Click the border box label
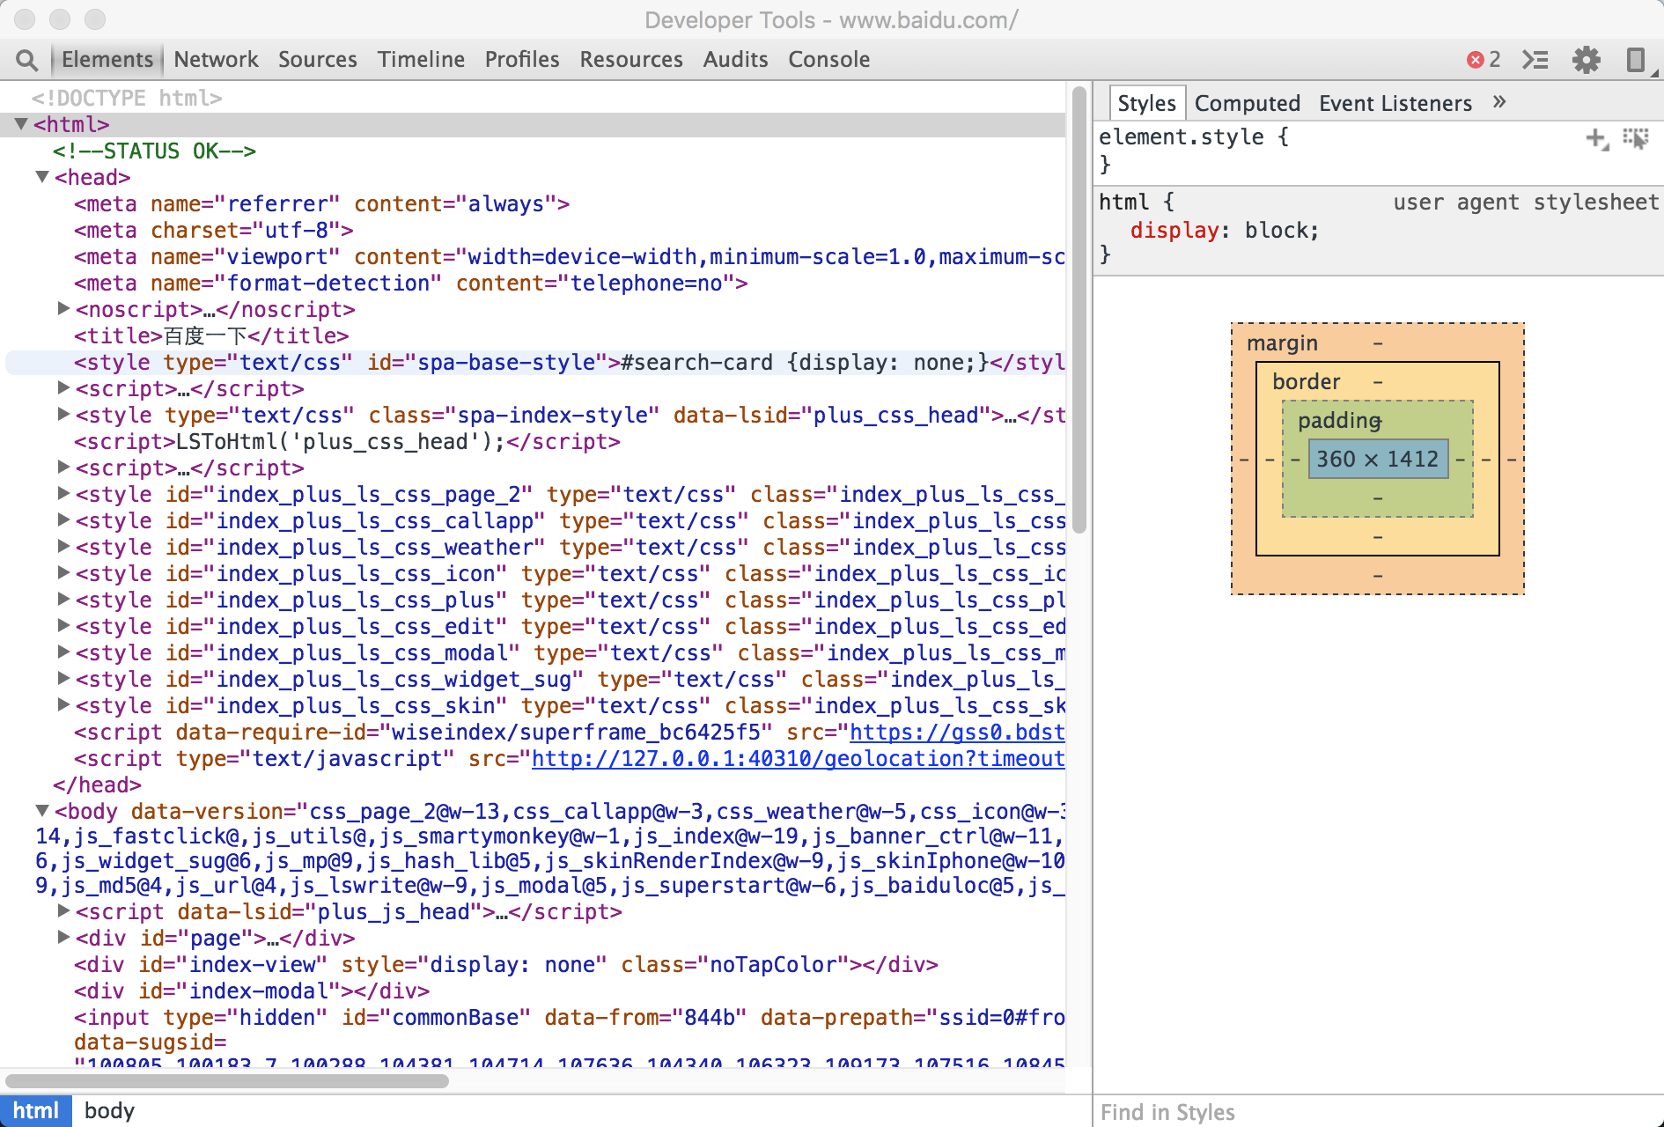Viewport: 1664px width, 1127px height. [x=1306, y=381]
